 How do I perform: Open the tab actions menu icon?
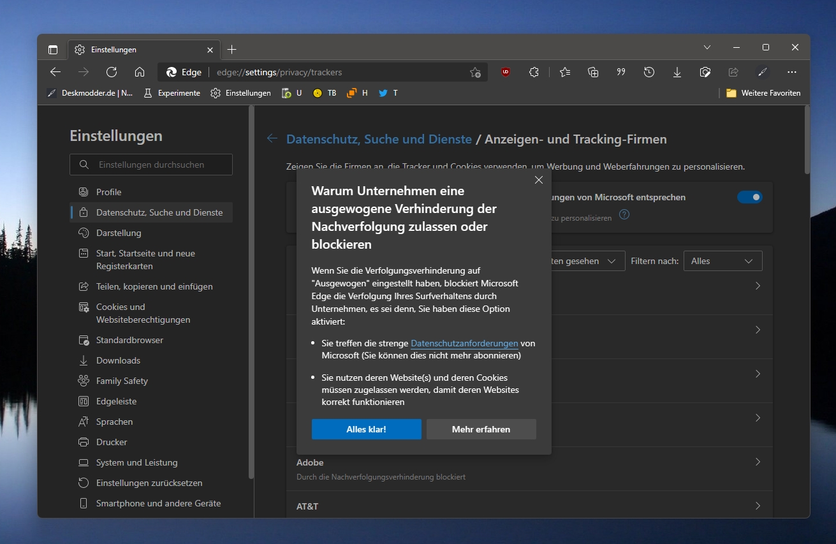coord(53,49)
